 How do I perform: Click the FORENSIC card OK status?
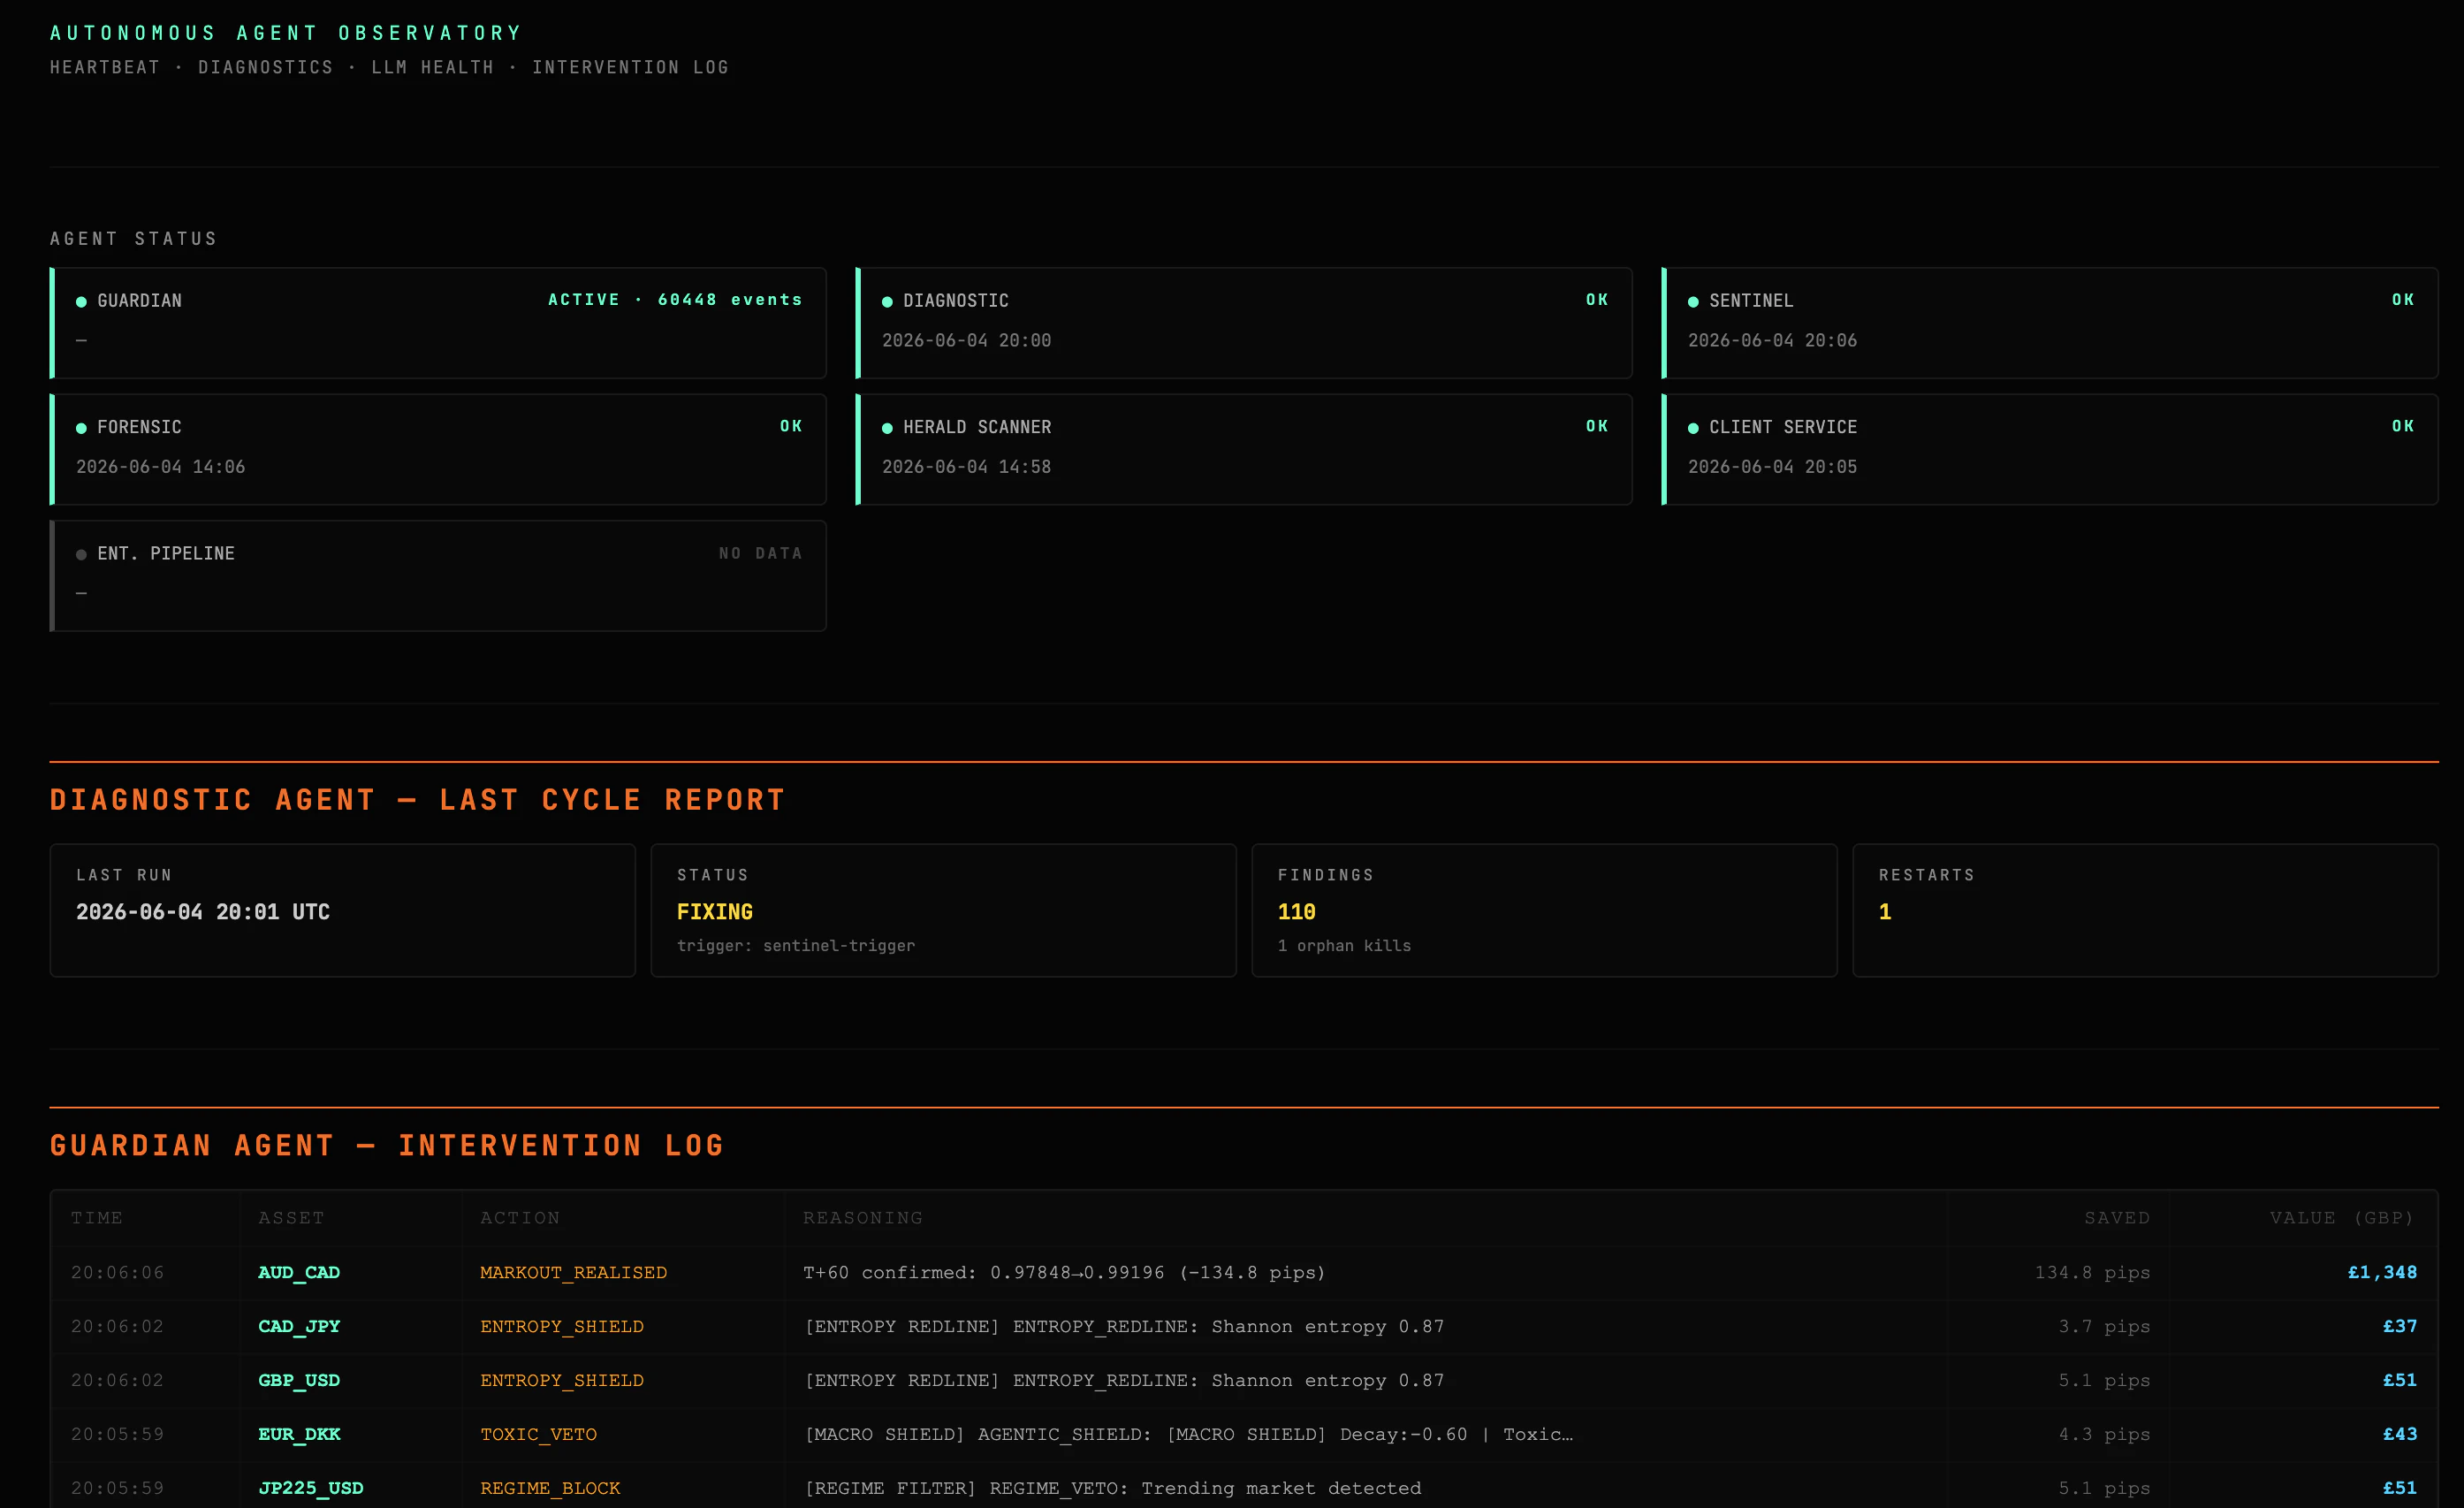[x=791, y=426]
